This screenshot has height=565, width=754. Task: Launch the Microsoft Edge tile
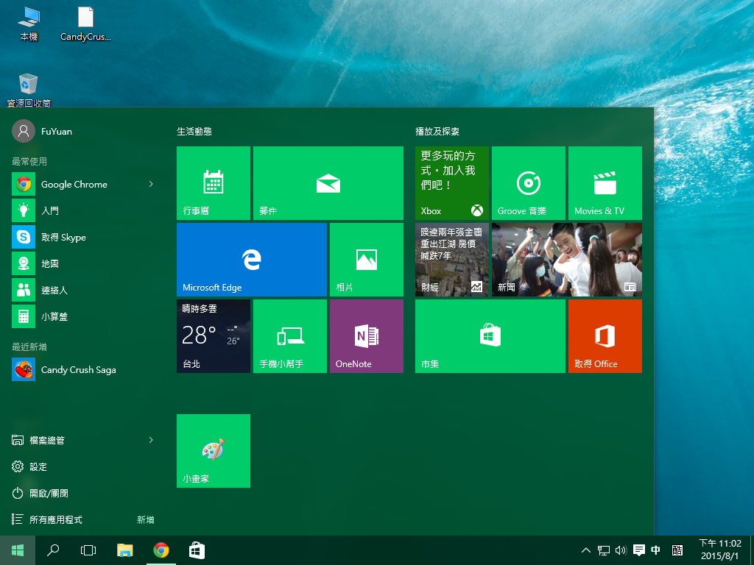point(252,260)
